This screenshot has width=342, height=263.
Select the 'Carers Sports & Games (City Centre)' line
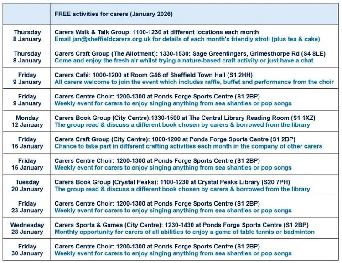coord(181,225)
